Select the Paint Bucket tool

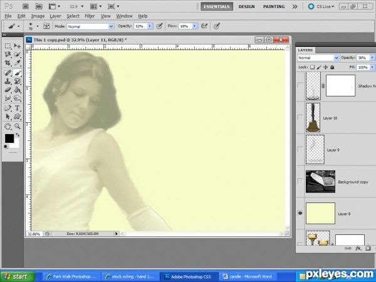[18, 90]
